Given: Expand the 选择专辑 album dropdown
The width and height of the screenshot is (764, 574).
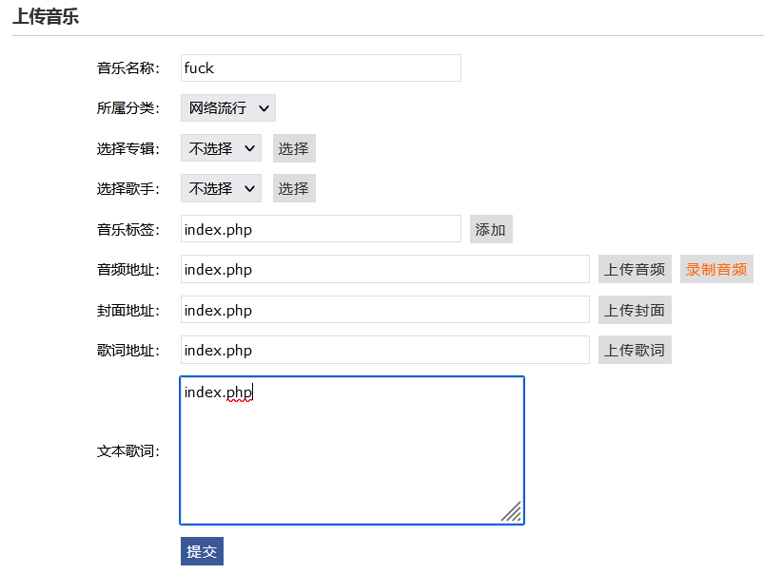Looking at the screenshot, I should tap(220, 147).
